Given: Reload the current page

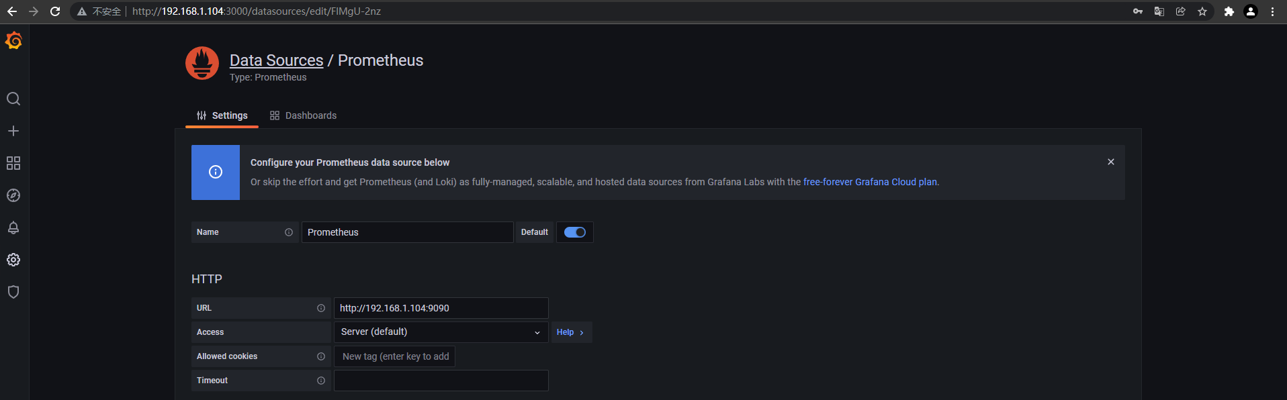Looking at the screenshot, I should (55, 11).
